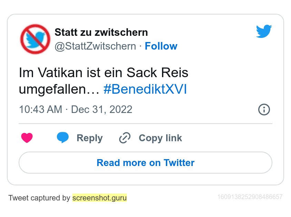Click the word umgefallen in the tweet

tap(55, 90)
